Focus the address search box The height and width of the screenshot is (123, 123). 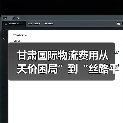[14, 24]
